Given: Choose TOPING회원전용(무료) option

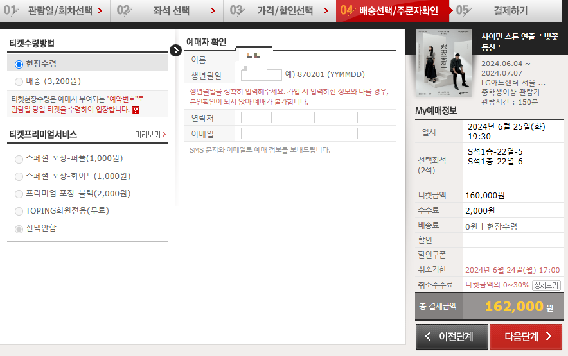Looking at the screenshot, I should point(19,211).
